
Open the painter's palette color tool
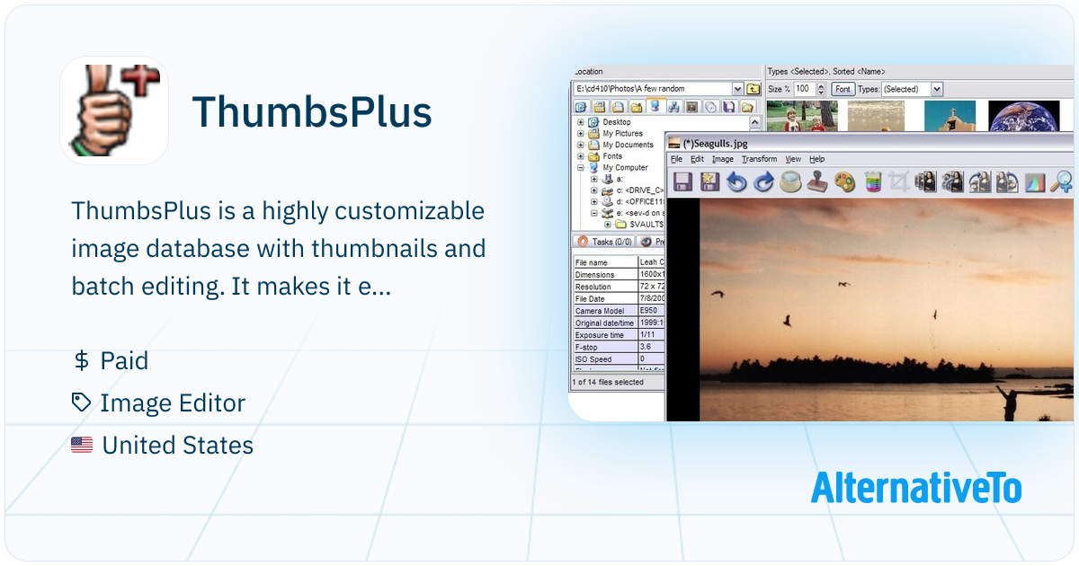[x=844, y=181]
